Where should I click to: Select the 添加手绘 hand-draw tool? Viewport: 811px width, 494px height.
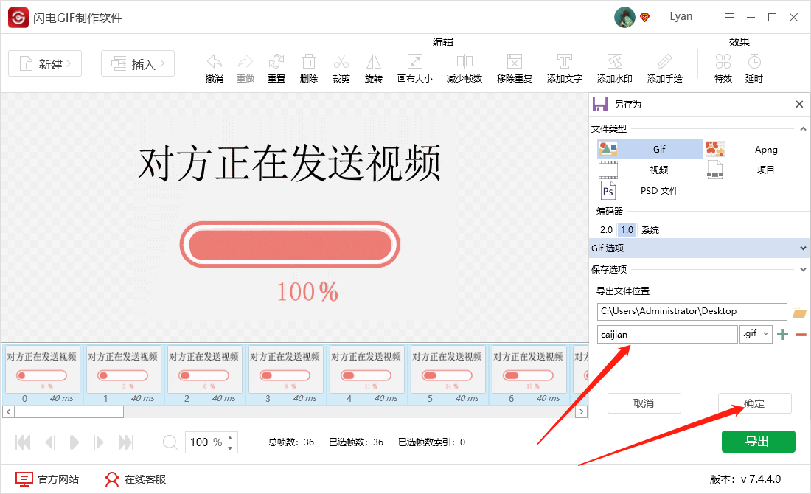pos(664,66)
